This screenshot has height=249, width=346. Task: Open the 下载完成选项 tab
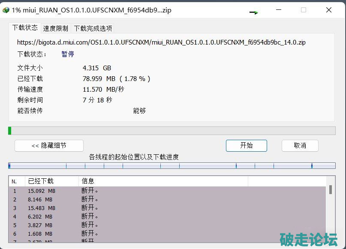(93, 28)
